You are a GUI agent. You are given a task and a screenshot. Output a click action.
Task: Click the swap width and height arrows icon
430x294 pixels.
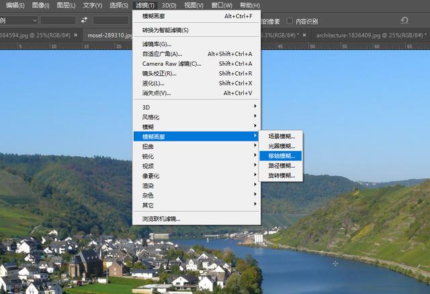(x=85, y=20)
